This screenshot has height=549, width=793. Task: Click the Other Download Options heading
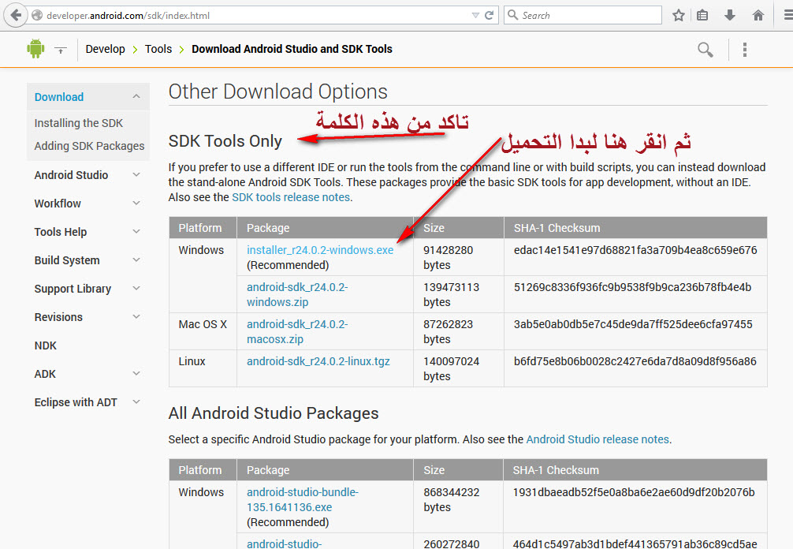click(277, 91)
